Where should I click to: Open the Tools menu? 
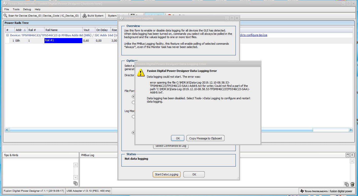(16, 9)
